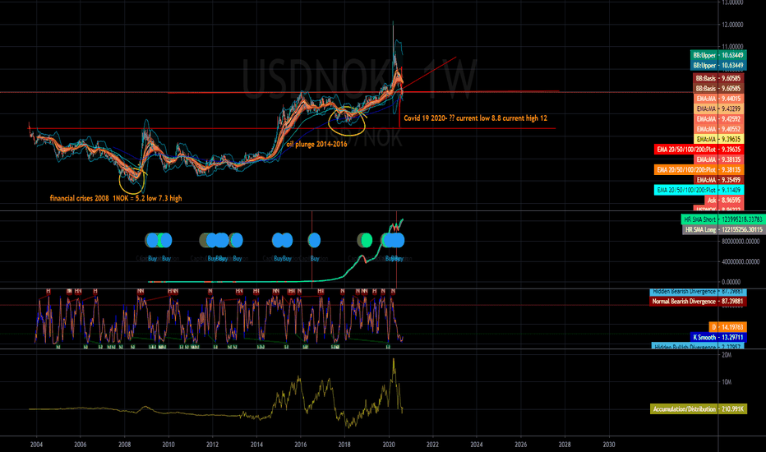Click the 2012 label on time axis
Viewport: 766px width, 452px height.
click(x=213, y=445)
